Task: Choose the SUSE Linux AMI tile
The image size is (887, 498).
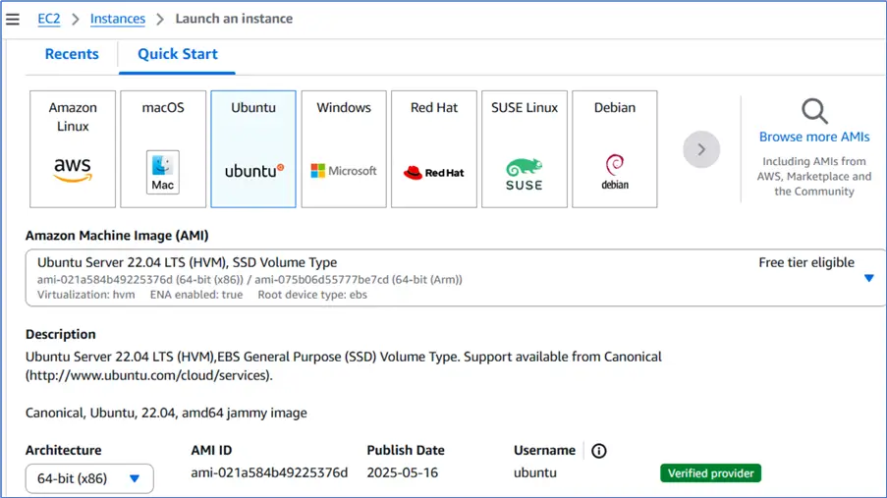Action: pyautogui.click(x=525, y=149)
